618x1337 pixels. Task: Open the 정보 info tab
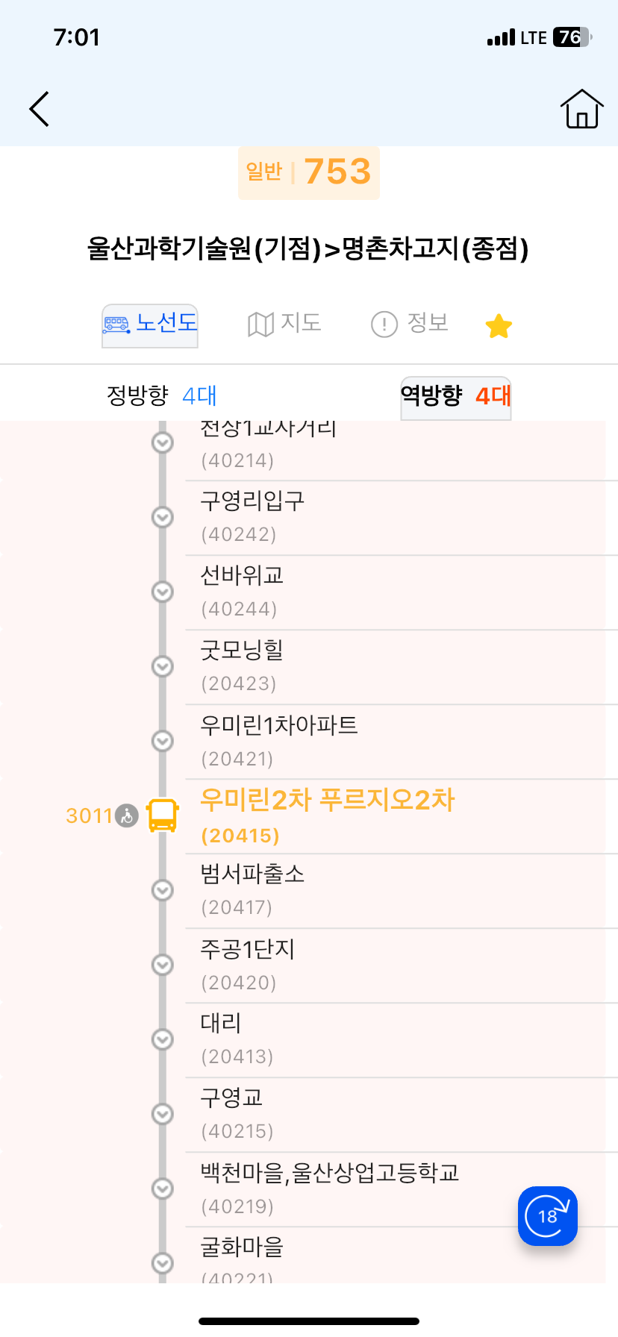(410, 324)
